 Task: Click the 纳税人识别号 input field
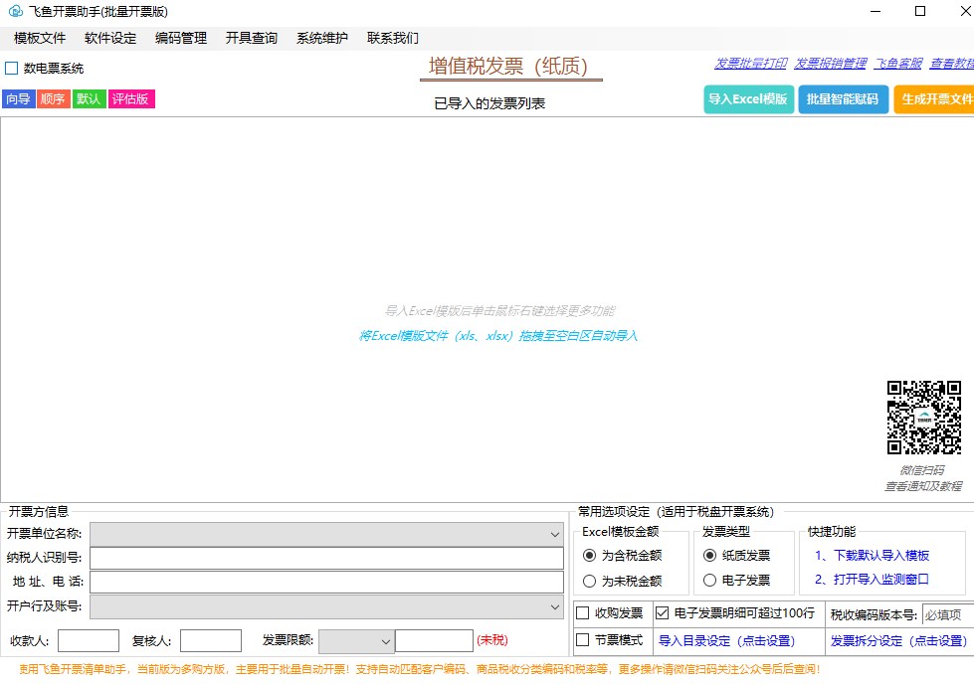point(326,558)
